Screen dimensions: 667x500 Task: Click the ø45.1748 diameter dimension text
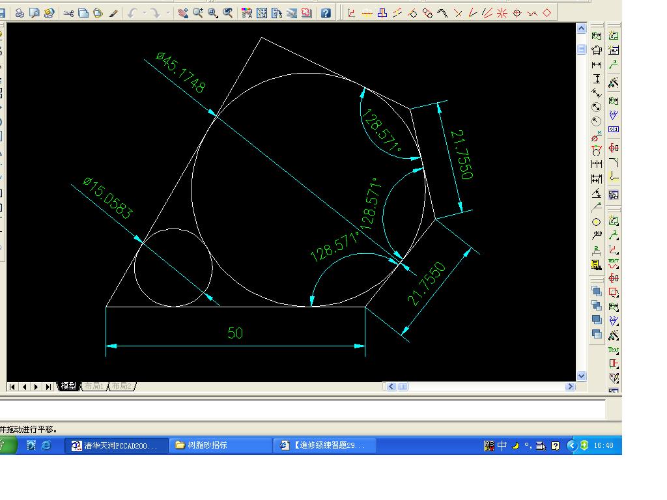[x=181, y=72]
